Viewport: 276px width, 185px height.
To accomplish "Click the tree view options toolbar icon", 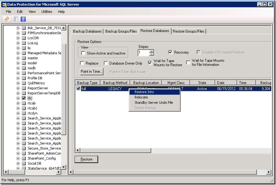I will click(16, 19).
